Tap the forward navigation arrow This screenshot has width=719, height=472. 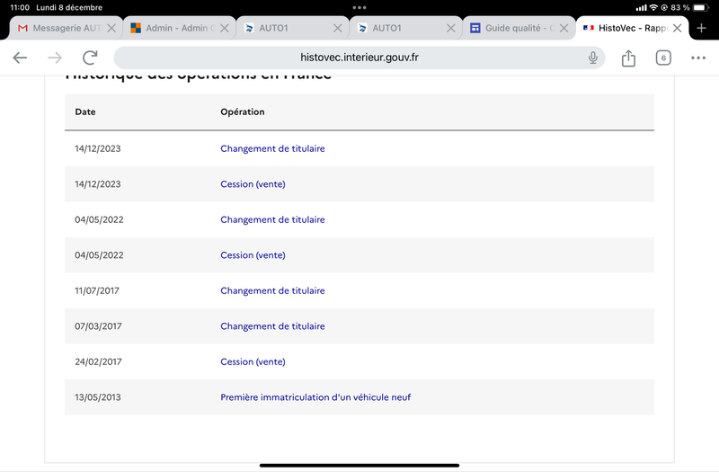click(x=55, y=58)
